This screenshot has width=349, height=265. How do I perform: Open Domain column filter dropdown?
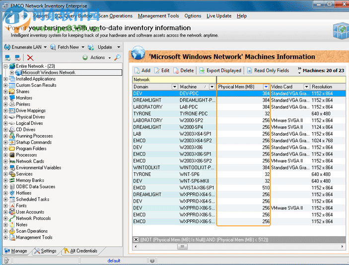175,87
